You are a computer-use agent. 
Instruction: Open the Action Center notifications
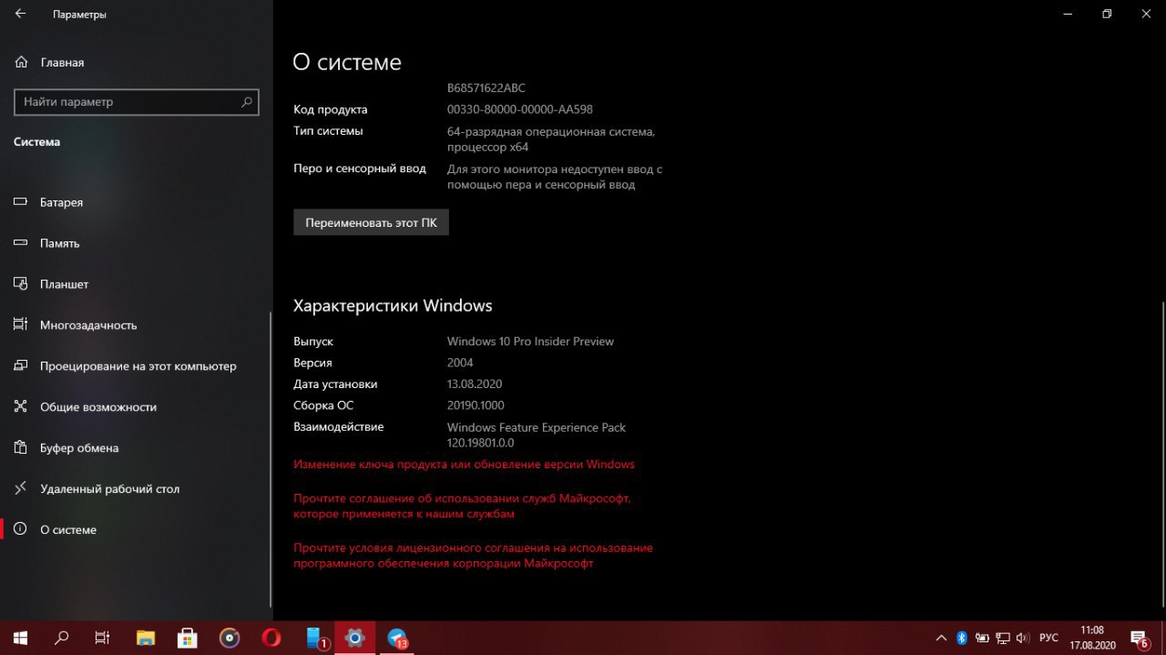pos(1140,638)
